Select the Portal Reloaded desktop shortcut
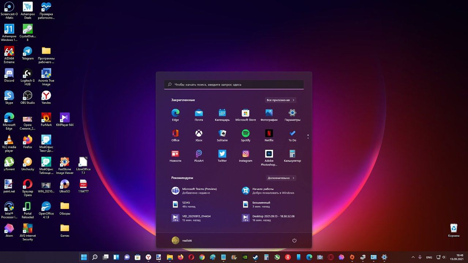Image resolution: width=468 pixels, height=263 pixels. pos(28,210)
